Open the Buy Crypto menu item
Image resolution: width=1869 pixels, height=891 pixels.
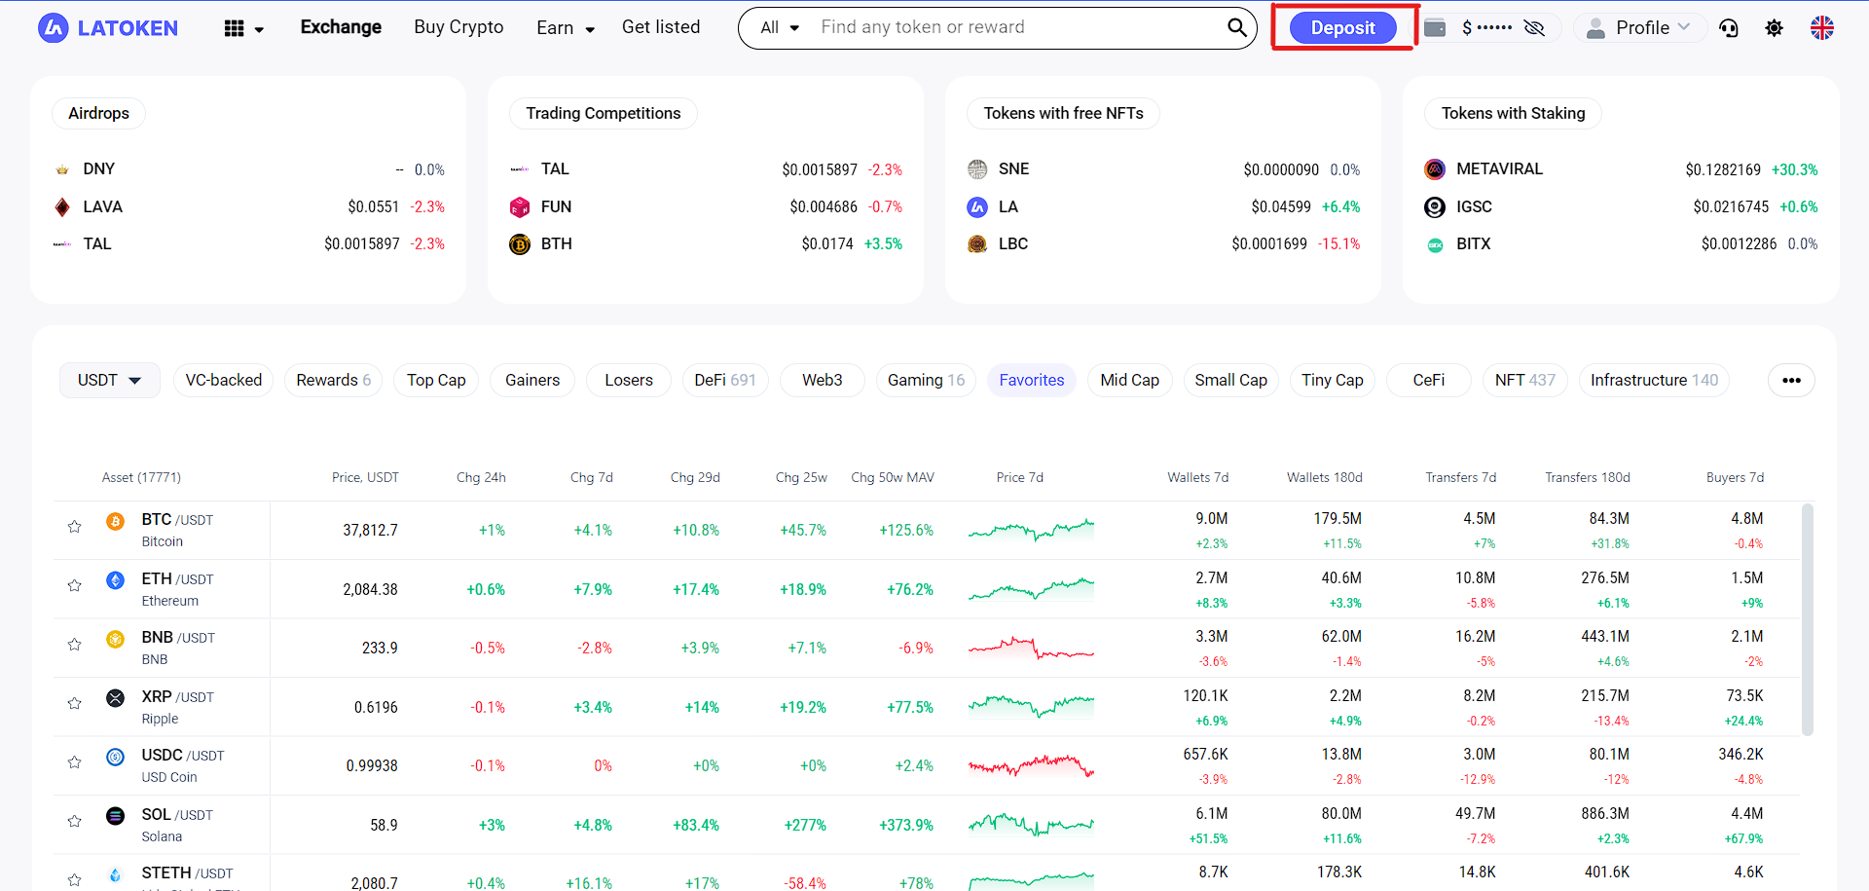click(x=458, y=27)
